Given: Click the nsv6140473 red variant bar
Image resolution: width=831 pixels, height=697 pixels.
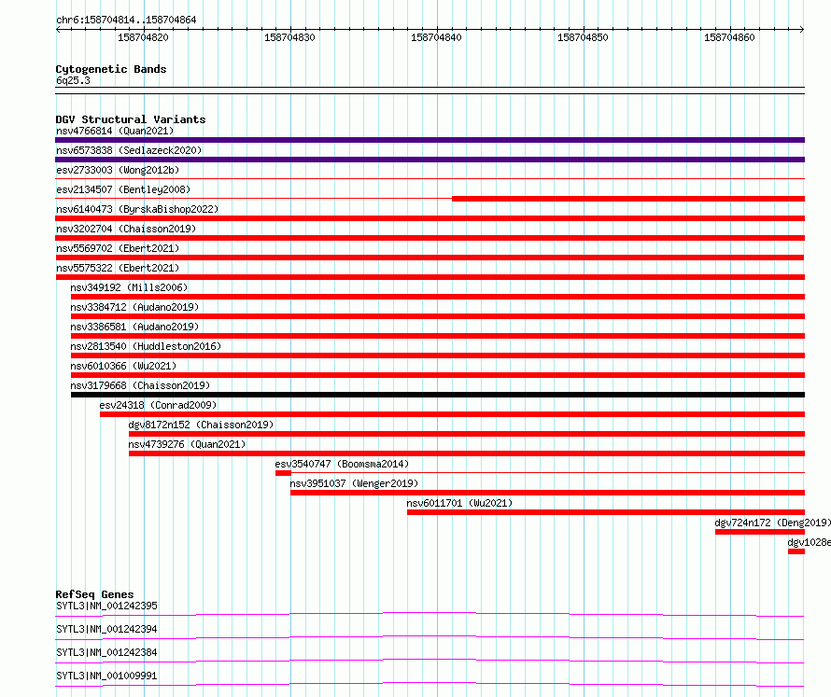Looking at the screenshot, I should (x=430, y=218).
